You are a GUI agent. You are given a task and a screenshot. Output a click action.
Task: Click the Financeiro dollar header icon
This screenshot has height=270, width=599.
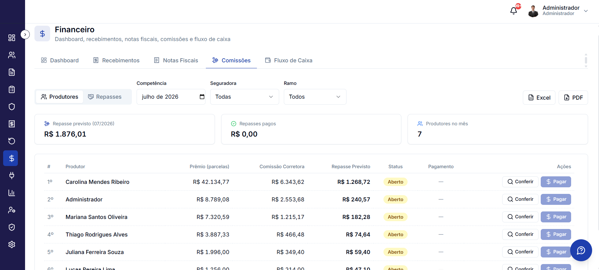pos(42,34)
